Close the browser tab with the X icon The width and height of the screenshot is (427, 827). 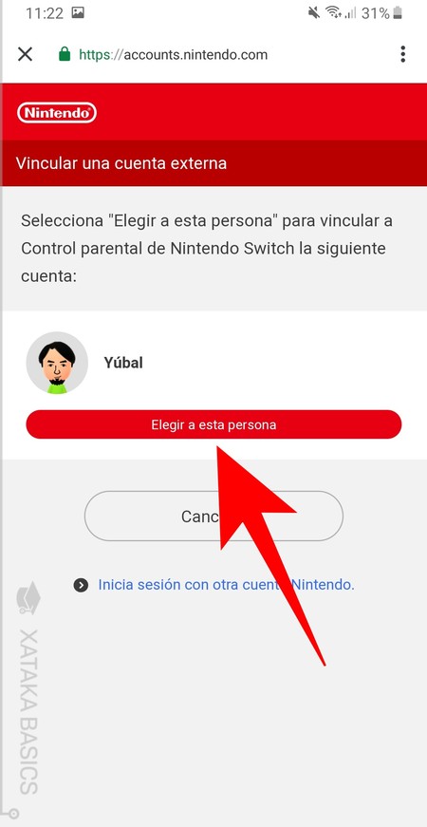25,54
